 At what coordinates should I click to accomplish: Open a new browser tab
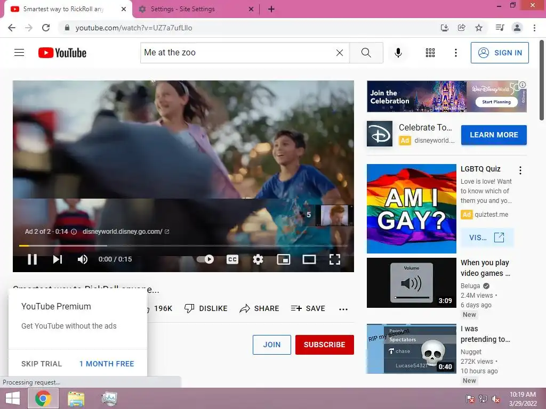coord(271,9)
